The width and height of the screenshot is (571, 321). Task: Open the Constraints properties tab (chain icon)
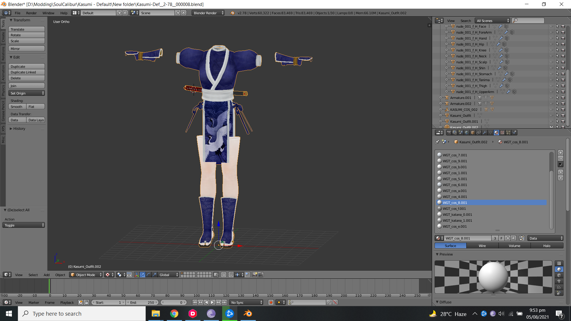click(x=479, y=133)
